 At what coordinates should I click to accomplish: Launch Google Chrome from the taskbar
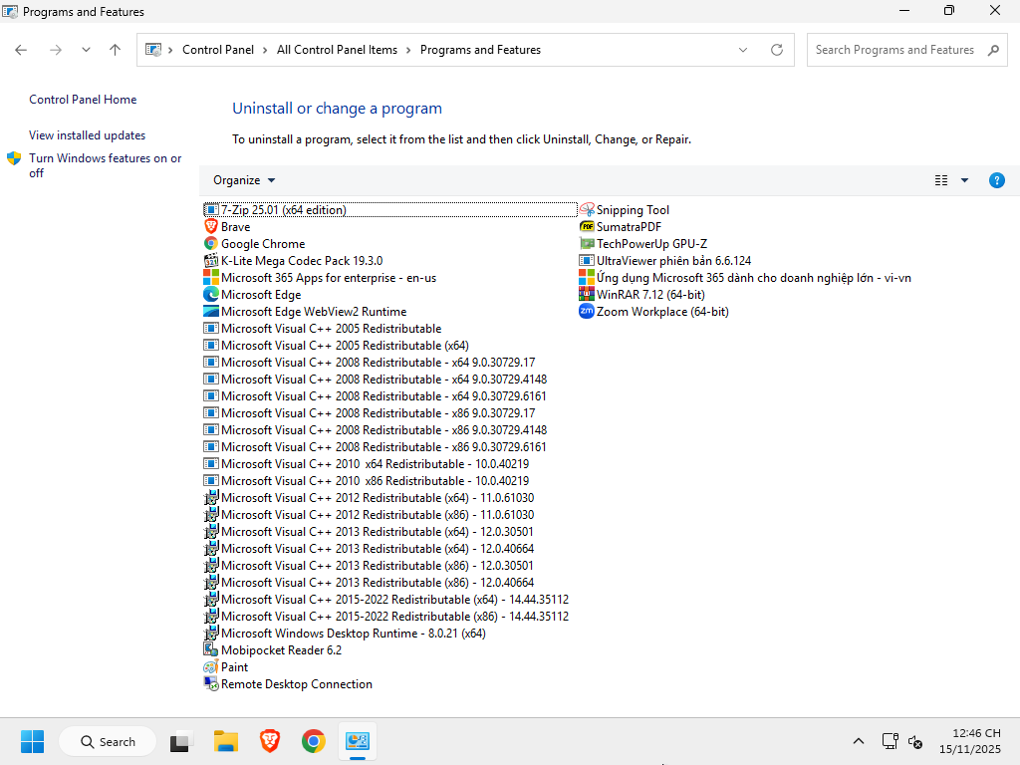pos(313,741)
